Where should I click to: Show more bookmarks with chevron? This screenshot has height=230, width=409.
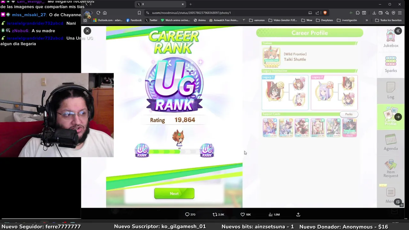pos(367,20)
